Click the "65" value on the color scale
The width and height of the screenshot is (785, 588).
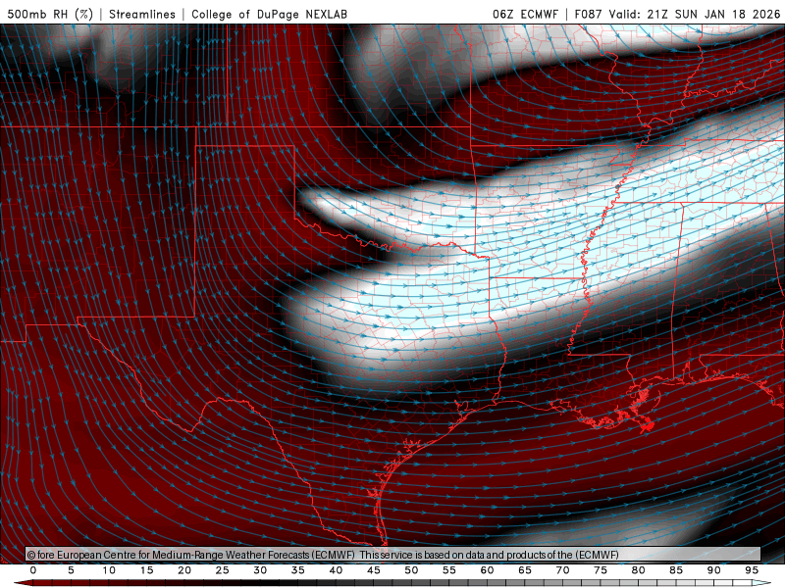click(x=525, y=570)
